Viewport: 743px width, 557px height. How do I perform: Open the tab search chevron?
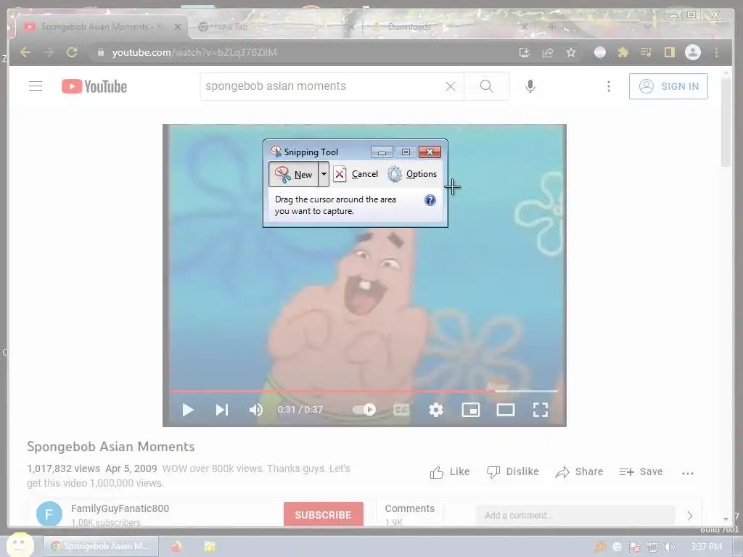pyautogui.click(x=648, y=27)
